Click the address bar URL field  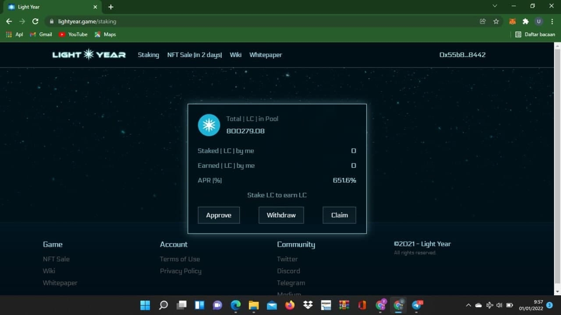[x=263, y=21]
